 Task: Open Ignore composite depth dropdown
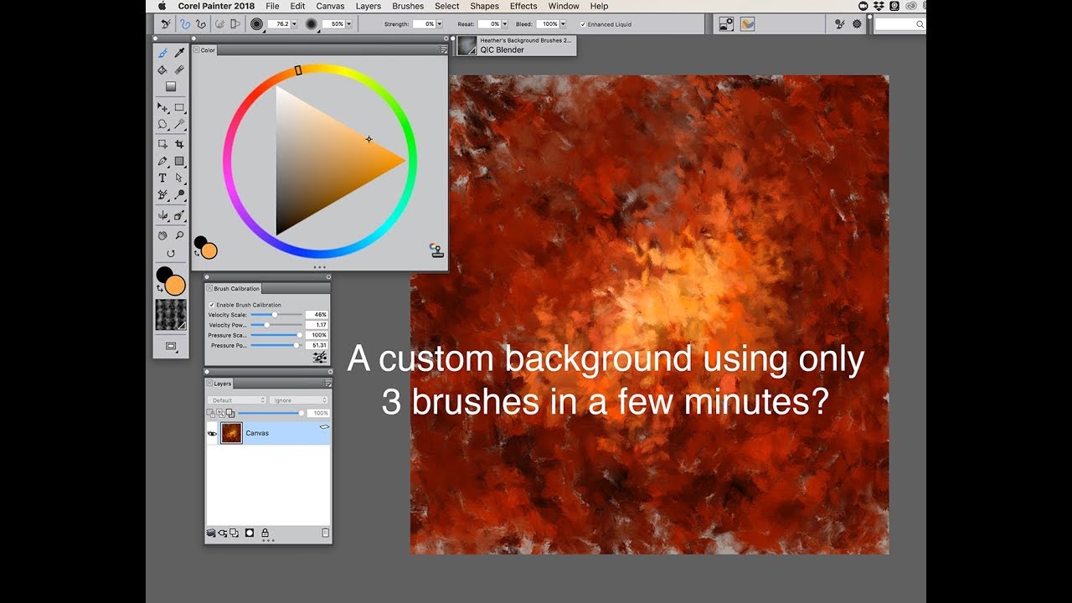coord(299,400)
